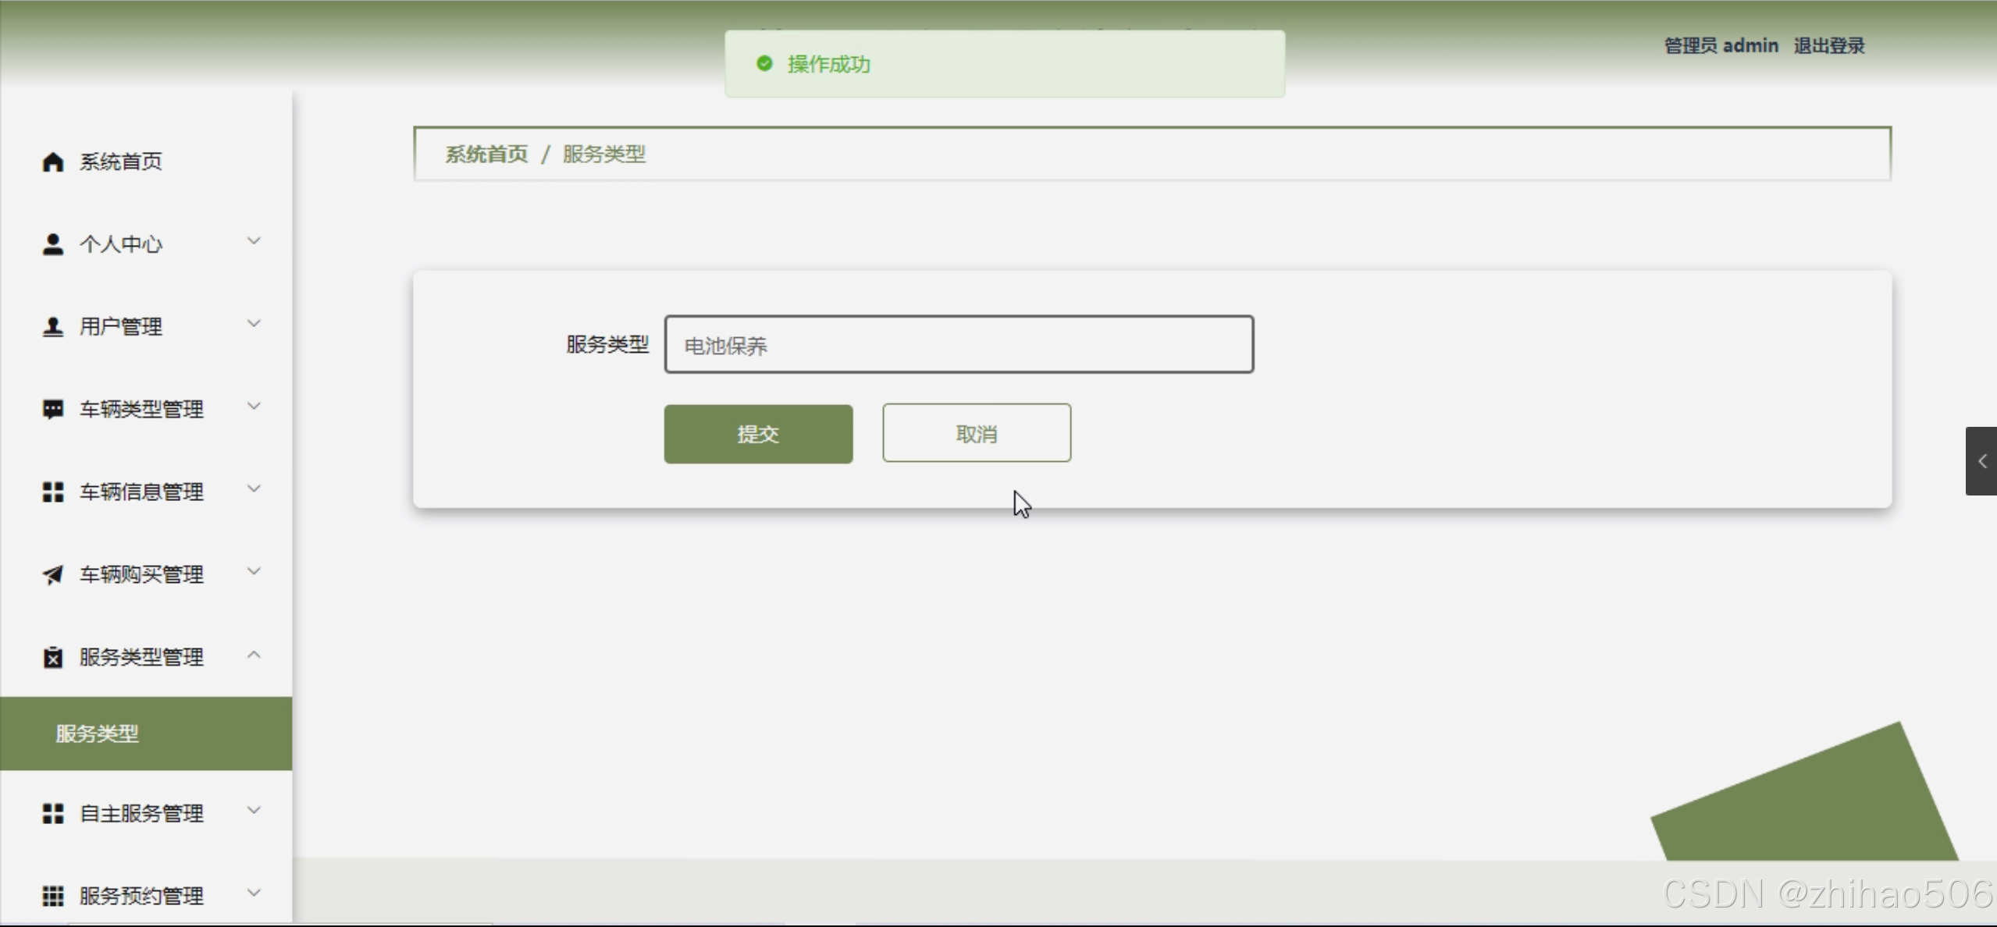This screenshot has width=1997, height=927.
Task: Expand the 个人中心 chevron
Action: pos(254,241)
